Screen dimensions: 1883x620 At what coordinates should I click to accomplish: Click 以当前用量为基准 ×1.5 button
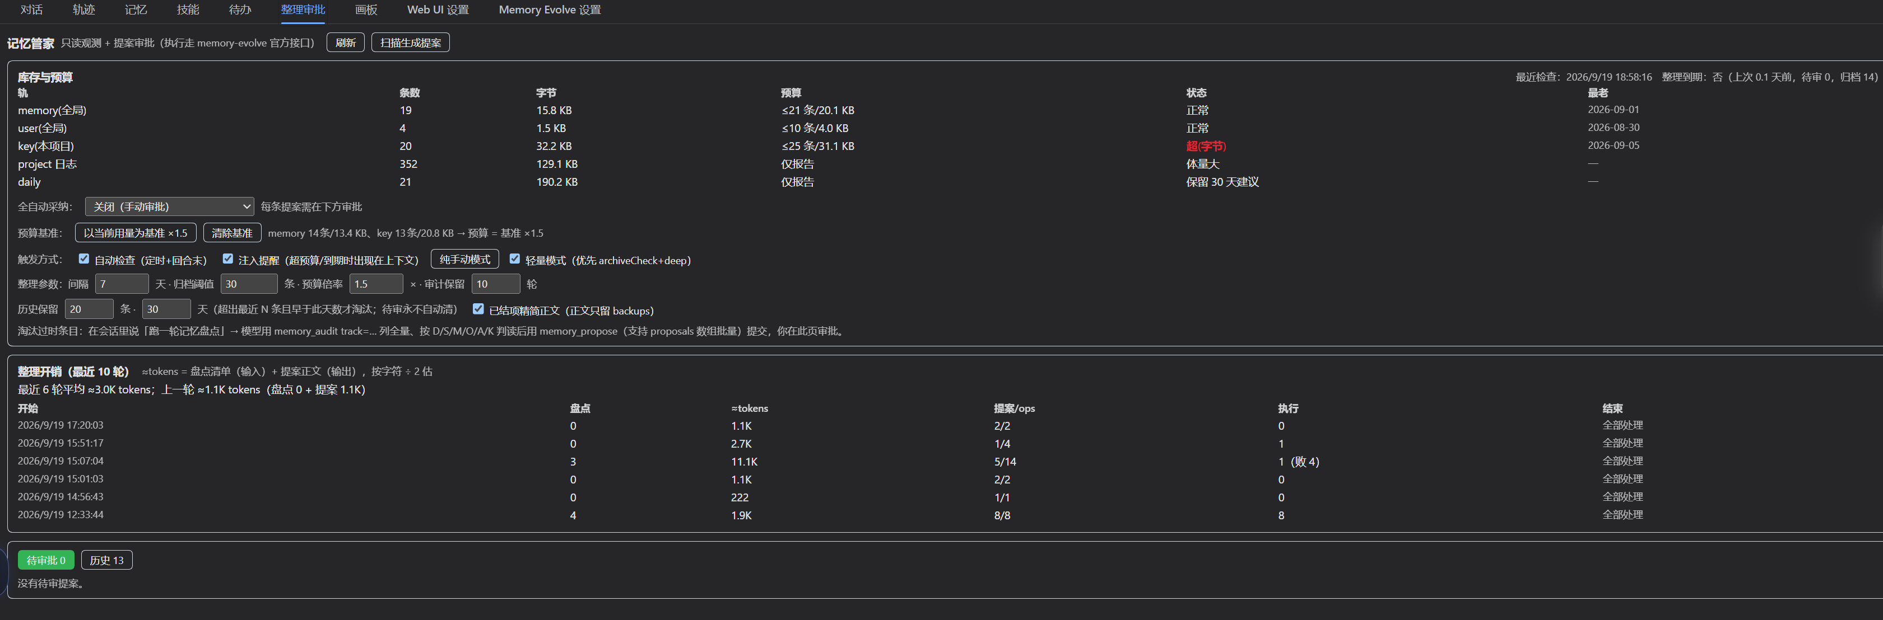[x=135, y=233]
